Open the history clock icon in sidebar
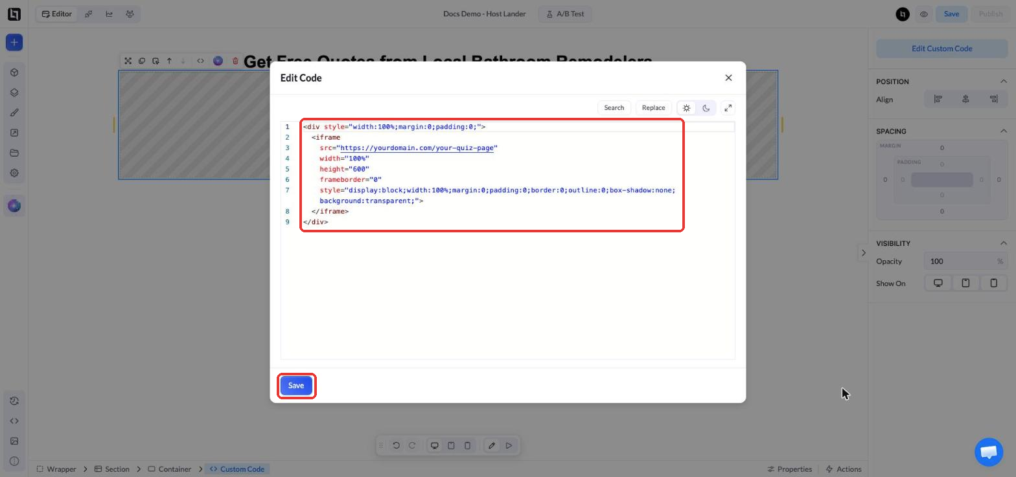This screenshot has height=477, width=1016. click(14, 401)
